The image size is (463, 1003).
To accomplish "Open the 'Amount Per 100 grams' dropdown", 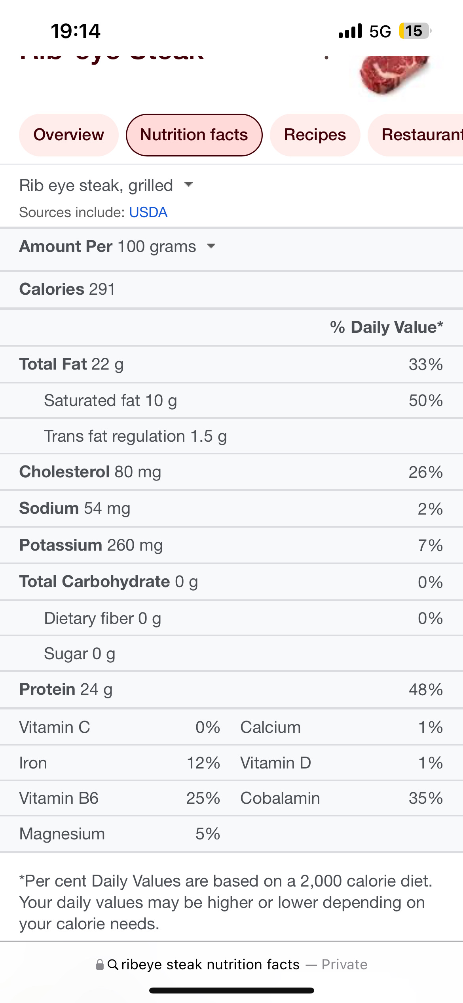I will tap(117, 246).
